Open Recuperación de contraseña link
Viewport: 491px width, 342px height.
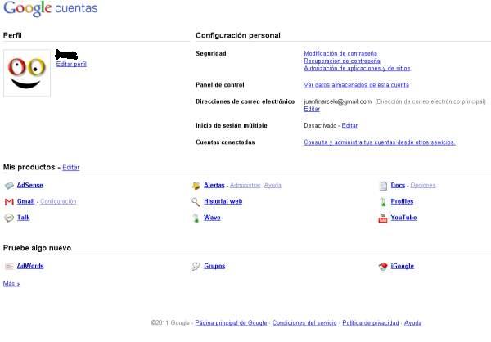click(341, 61)
